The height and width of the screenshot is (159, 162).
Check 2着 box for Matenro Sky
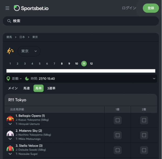click(x=144, y=135)
